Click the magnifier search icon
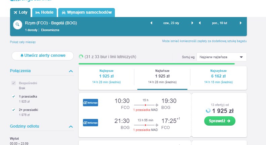The width and height of the screenshot is (266, 145). [x=17, y=25]
